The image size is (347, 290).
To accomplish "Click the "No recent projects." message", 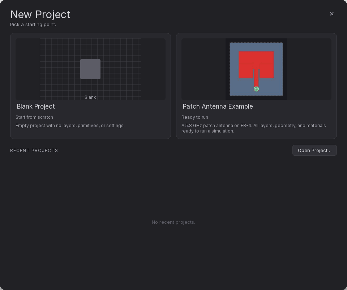I will pos(173,222).
